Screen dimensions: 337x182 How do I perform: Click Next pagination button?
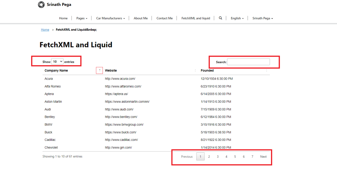(263, 157)
